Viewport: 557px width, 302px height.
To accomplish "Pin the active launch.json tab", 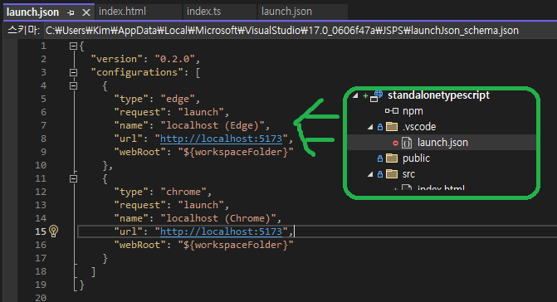I will click(x=71, y=12).
